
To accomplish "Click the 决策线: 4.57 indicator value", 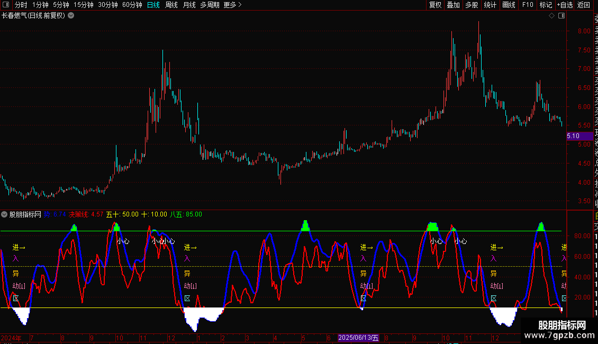I will pyautogui.click(x=86, y=214).
